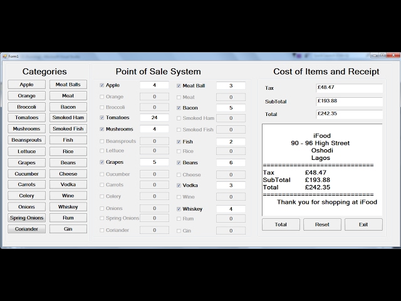Select the Cheese category button

coord(68,174)
